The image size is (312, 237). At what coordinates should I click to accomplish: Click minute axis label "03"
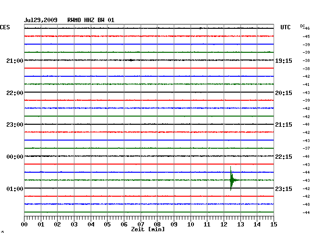[74, 225]
